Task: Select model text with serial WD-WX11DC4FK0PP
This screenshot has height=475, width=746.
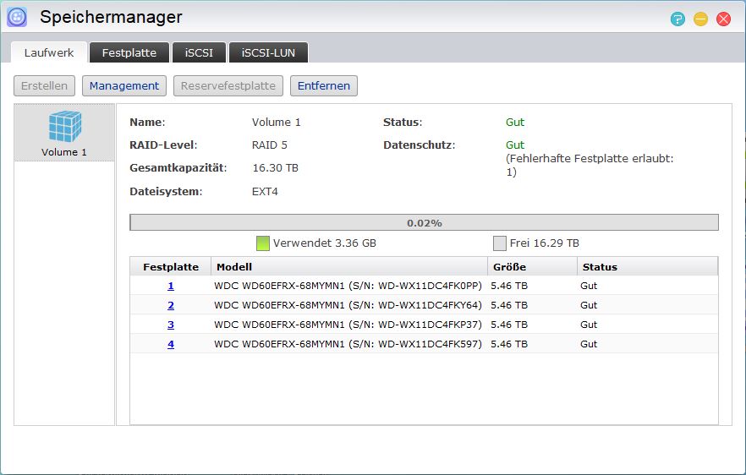Action: pyautogui.click(x=348, y=286)
